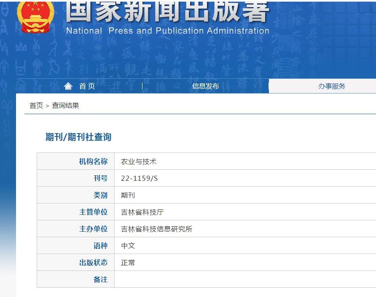Click the 类别 field showing 期刊
The width and height of the screenshot is (376, 297).
pos(127,195)
